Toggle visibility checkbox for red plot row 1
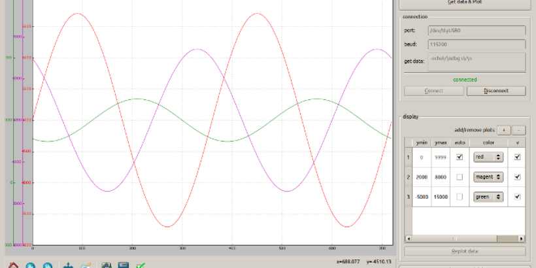 click(517, 158)
